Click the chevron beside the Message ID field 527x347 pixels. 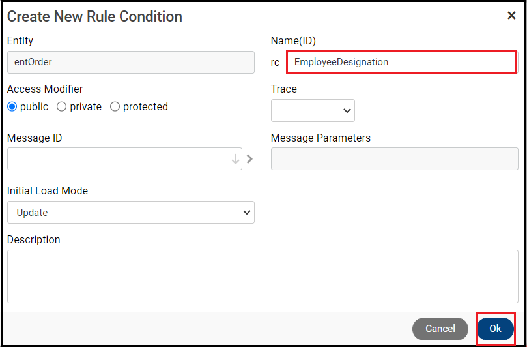click(x=249, y=158)
